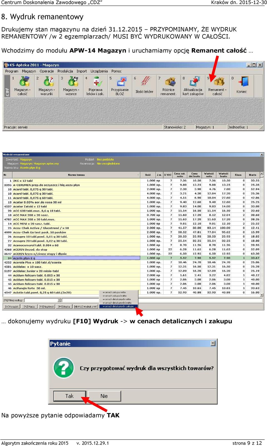Click 'Magazyn: 1' status bar entry

211,127
